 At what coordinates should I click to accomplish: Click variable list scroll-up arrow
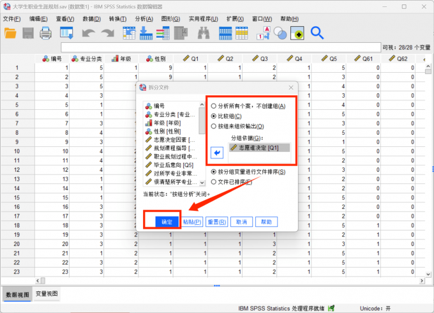pyautogui.click(x=202, y=105)
